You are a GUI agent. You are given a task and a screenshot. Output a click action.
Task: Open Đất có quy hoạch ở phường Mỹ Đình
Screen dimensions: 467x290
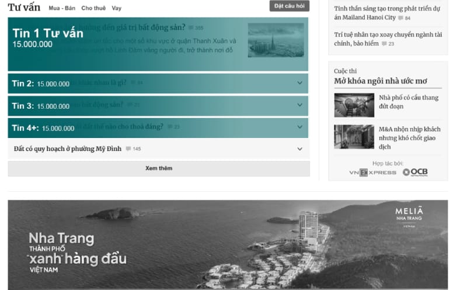tap(68, 149)
